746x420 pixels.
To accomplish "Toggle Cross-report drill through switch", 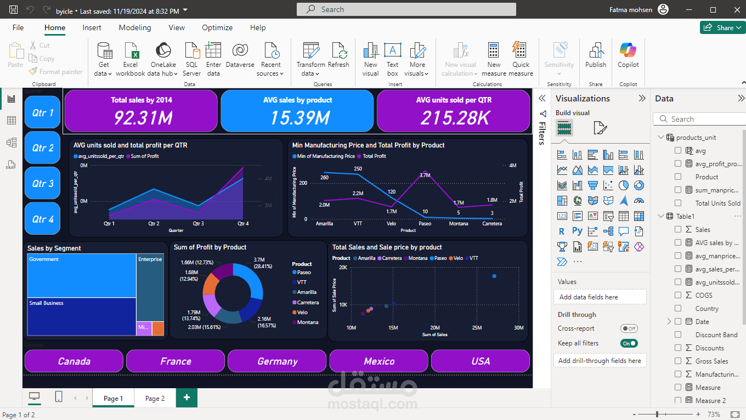I will tap(629, 328).
